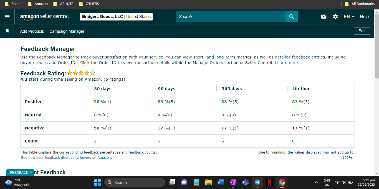The height and width of the screenshot is (189, 379).
Task: Click Help in the header
Action: (364, 17)
